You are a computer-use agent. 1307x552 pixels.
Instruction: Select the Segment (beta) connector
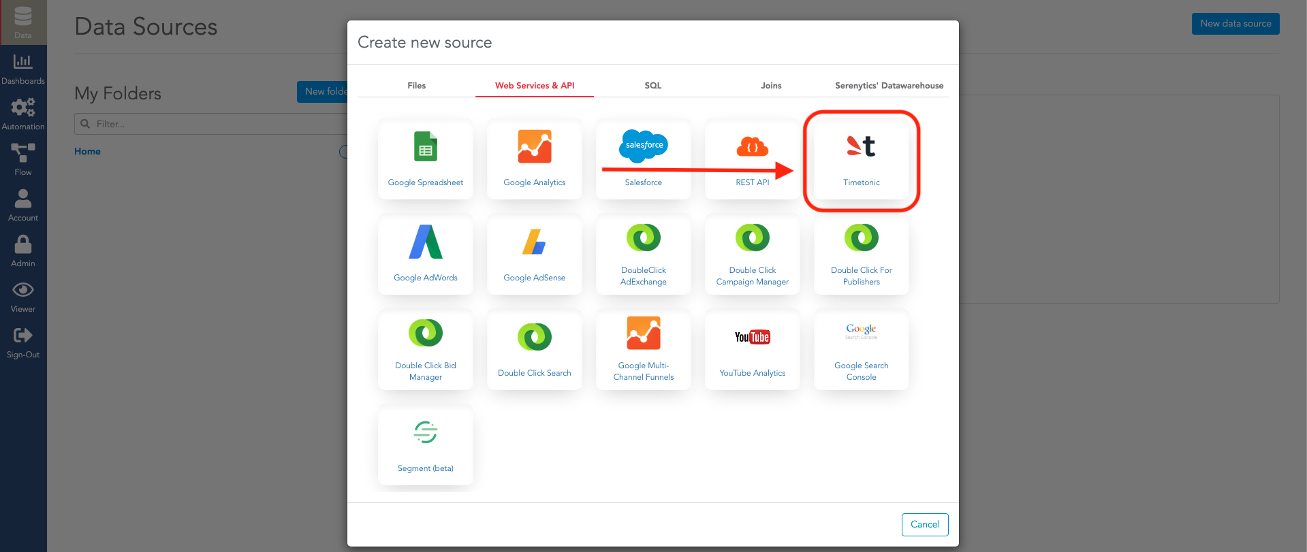click(x=426, y=446)
